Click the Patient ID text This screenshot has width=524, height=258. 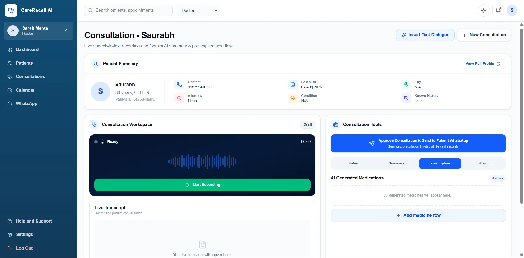point(136,99)
